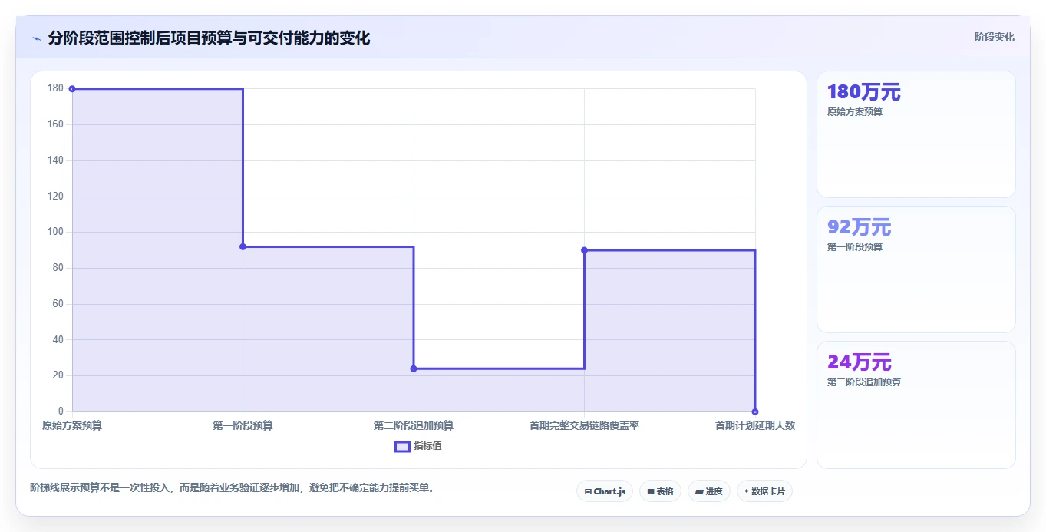The image size is (1046, 532).
Task: Click y-axis value 140
Action: click(55, 160)
